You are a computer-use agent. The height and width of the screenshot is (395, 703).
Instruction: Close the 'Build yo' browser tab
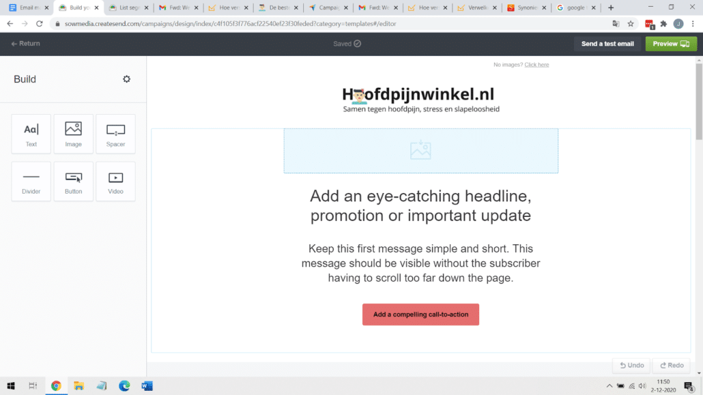point(96,8)
